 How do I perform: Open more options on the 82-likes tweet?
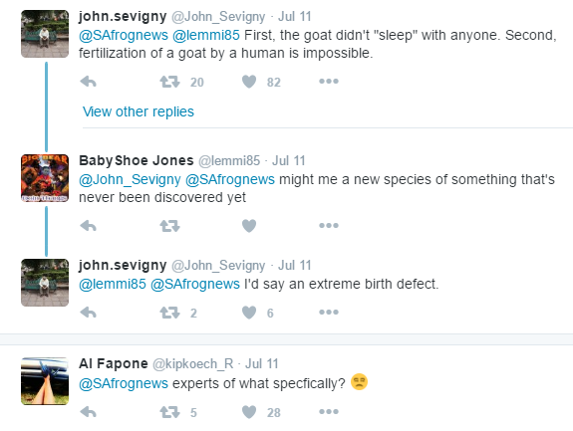click(x=329, y=82)
